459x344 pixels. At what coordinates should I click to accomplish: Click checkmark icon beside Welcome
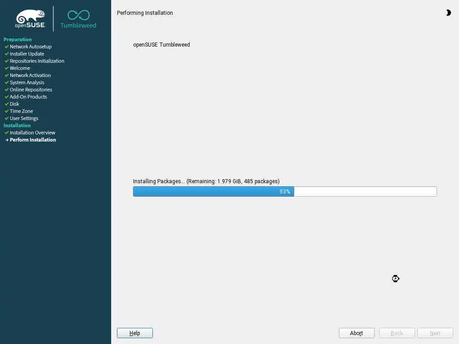pyautogui.click(x=6, y=68)
